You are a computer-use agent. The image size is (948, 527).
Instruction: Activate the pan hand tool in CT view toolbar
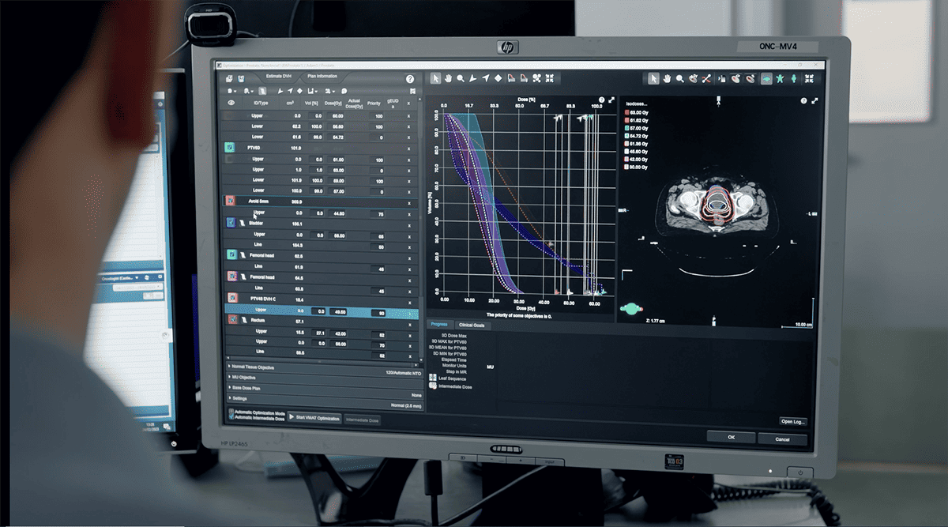click(668, 78)
